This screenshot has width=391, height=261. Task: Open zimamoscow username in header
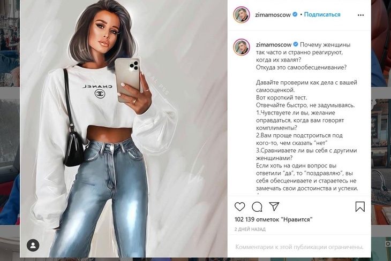pyautogui.click(x=273, y=14)
